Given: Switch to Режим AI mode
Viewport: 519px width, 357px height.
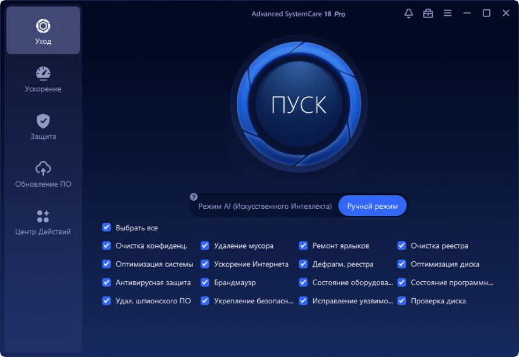Looking at the screenshot, I should point(265,206).
